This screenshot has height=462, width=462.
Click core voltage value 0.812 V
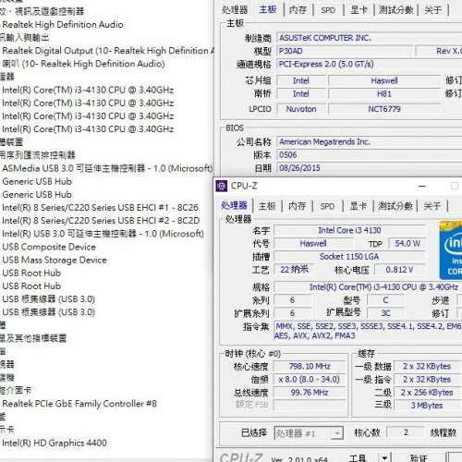[400, 270]
